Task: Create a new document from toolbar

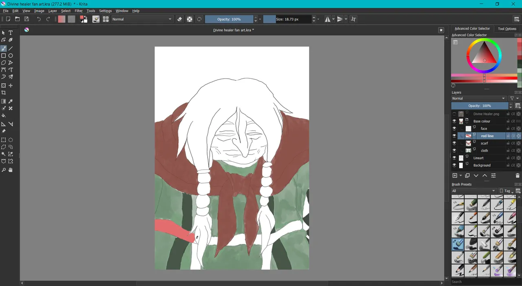Action: [8, 19]
